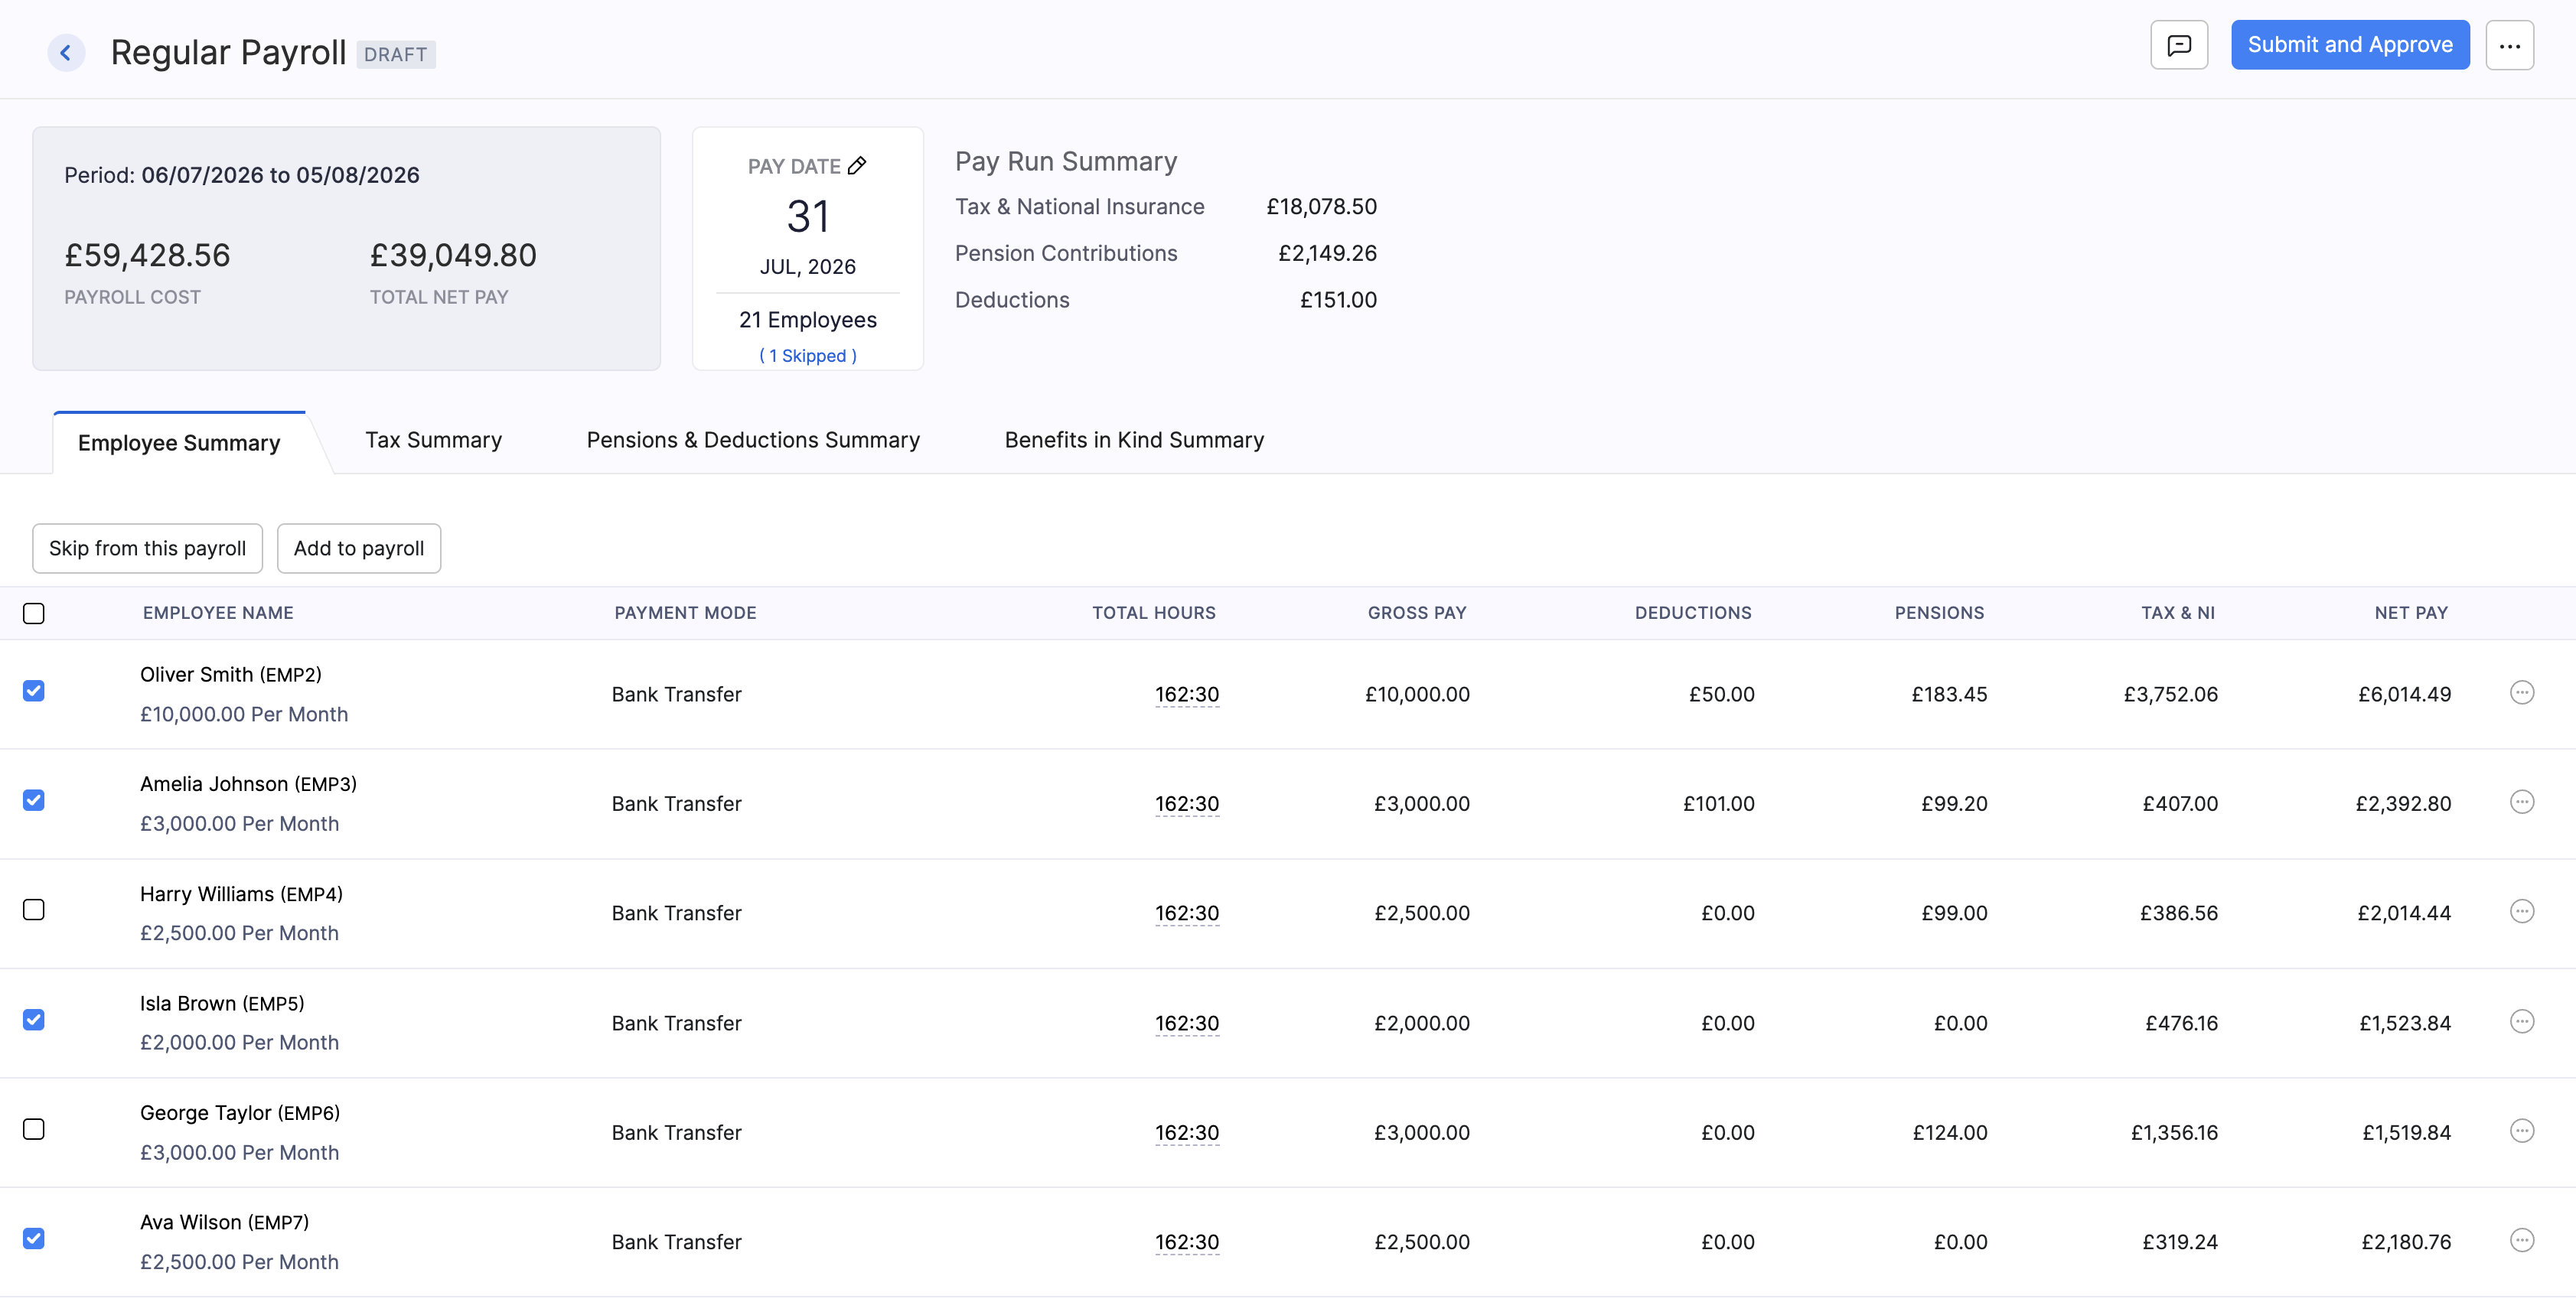Viewport: 2576px width, 1302px height.
Task: Click Add to payroll button
Action: 359,548
